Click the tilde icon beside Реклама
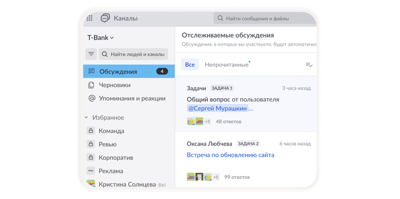This screenshot has width=400, height=199. point(91,171)
